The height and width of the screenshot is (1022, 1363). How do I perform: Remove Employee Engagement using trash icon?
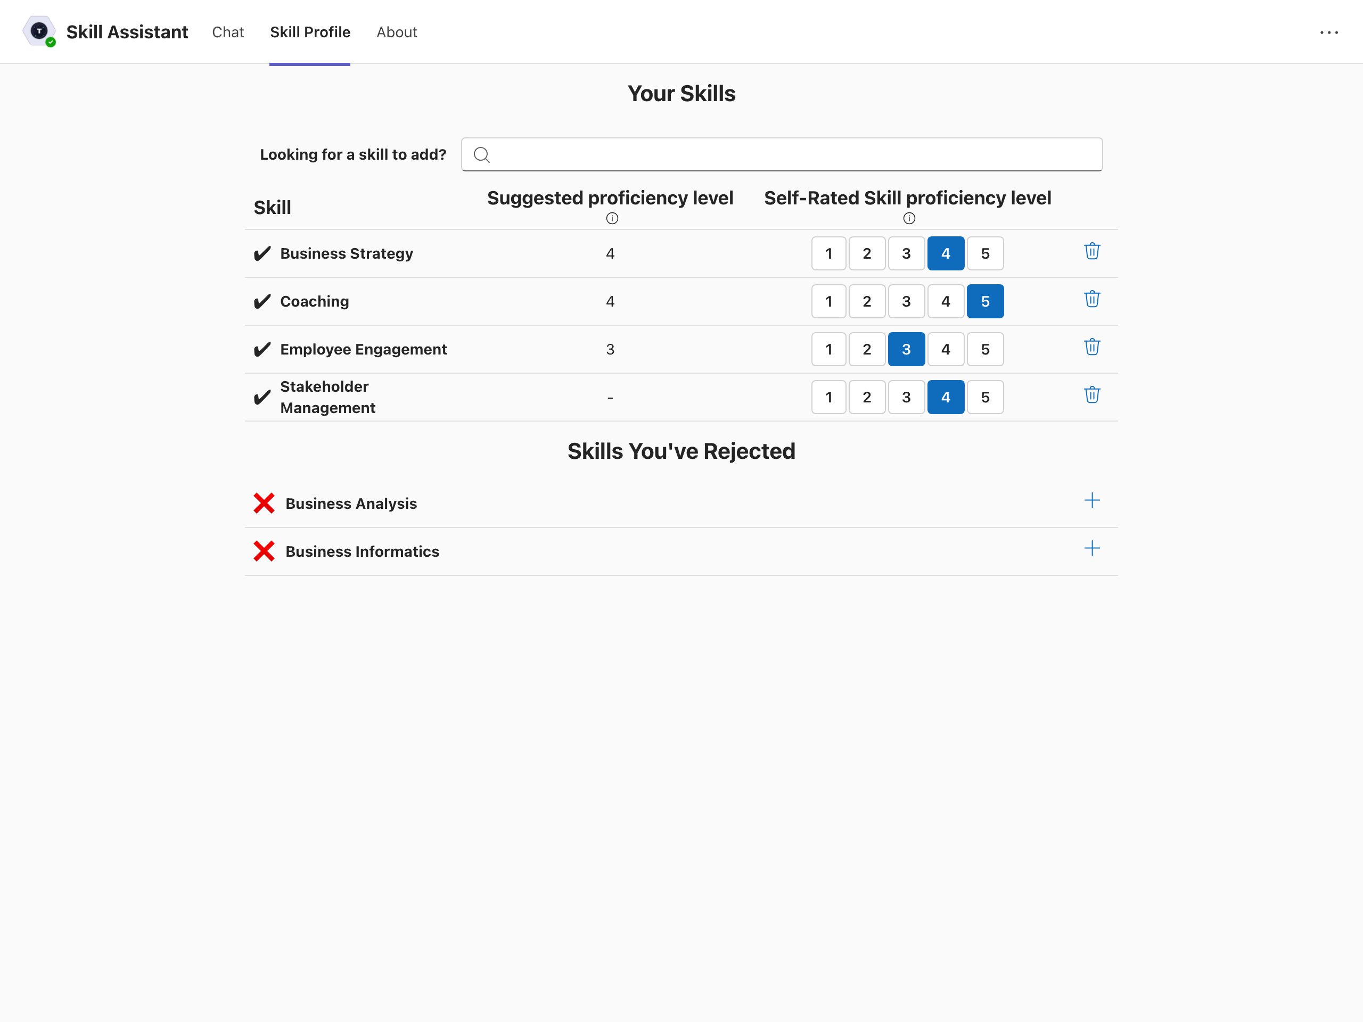[x=1092, y=348]
